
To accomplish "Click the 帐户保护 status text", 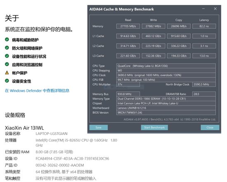I will tap(19, 73).
